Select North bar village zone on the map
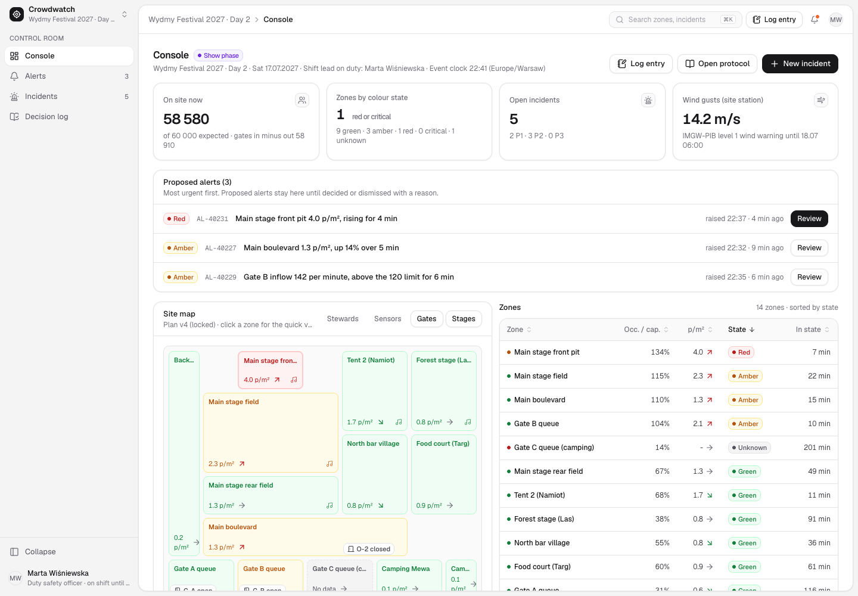This screenshot has width=858, height=596. tap(375, 474)
